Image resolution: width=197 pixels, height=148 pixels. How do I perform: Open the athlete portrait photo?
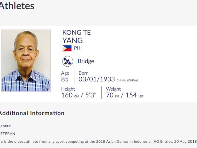click(x=26, y=60)
